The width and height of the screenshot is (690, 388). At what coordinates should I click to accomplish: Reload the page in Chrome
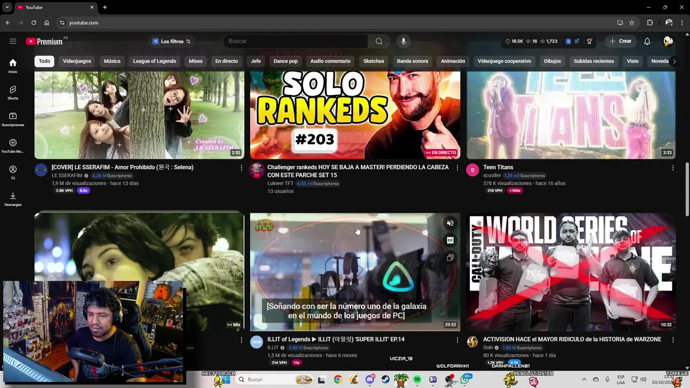pyautogui.click(x=33, y=23)
